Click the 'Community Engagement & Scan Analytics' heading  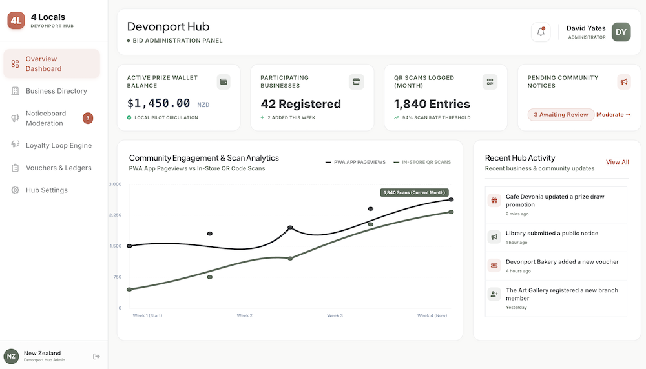(204, 158)
